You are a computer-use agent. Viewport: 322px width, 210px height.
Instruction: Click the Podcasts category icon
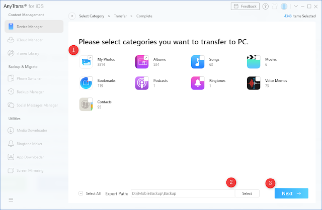click(142, 83)
